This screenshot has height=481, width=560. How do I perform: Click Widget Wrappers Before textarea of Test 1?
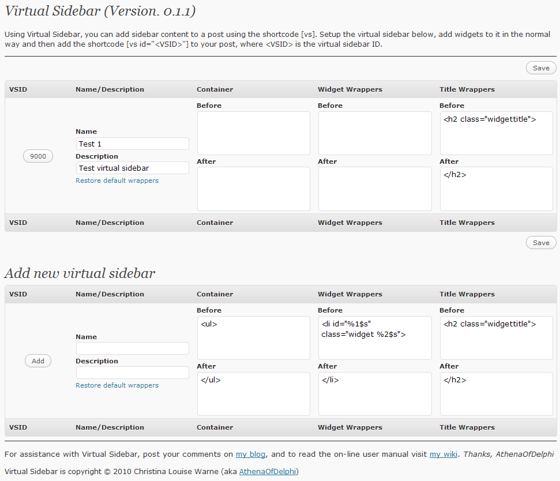[x=375, y=133]
